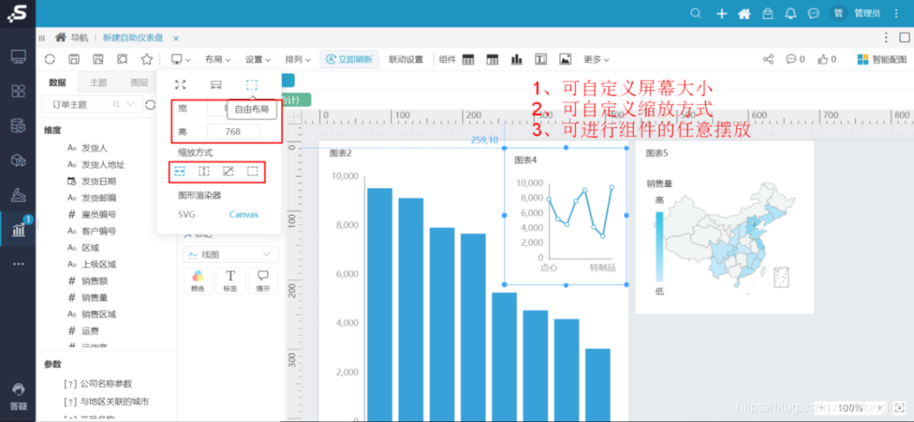Select the SVG renderer
This screenshot has width=914, height=422.
pyautogui.click(x=187, y=214)
